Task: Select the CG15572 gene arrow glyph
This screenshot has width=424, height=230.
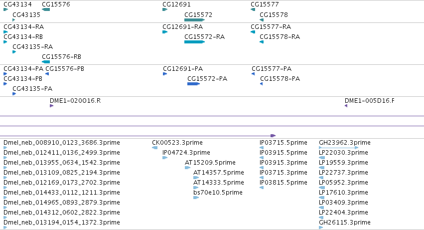Action: 194,20
